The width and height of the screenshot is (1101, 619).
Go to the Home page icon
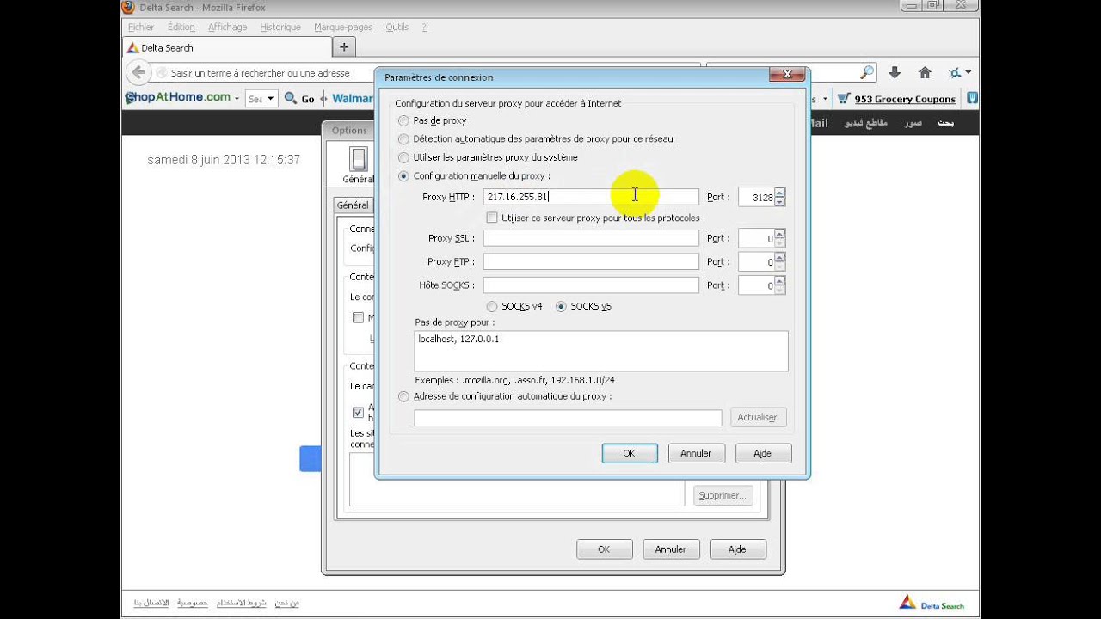(x=925, y=73)
